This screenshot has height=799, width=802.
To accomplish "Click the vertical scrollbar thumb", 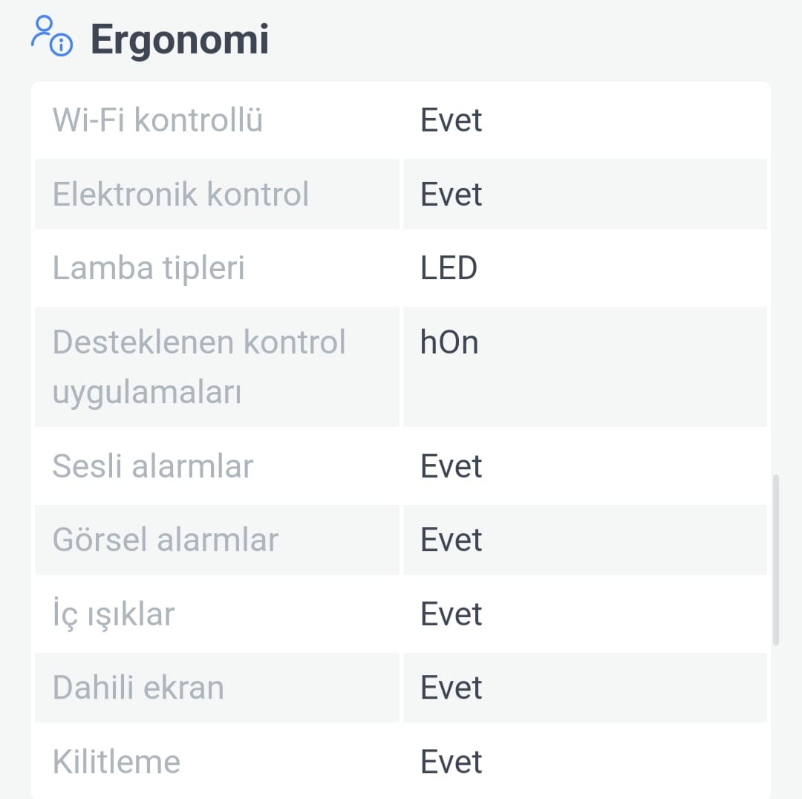I will coord(776,560).
